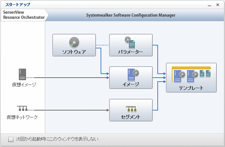Click the server-with-disc icon in イメージ tile
The height and width of the screenshot is (147, 225).
[x=133, y=75]
